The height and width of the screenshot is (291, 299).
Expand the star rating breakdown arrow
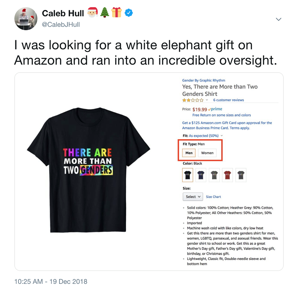(207, 100)
